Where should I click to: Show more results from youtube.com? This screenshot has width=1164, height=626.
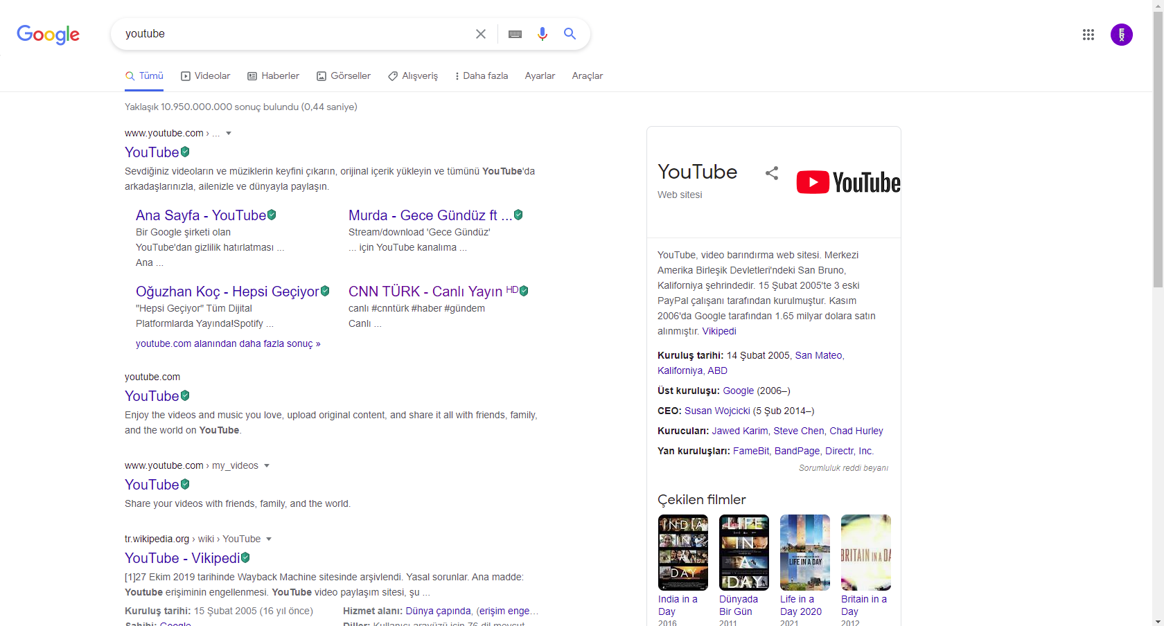pyautogui.click(x=228, y=343)
